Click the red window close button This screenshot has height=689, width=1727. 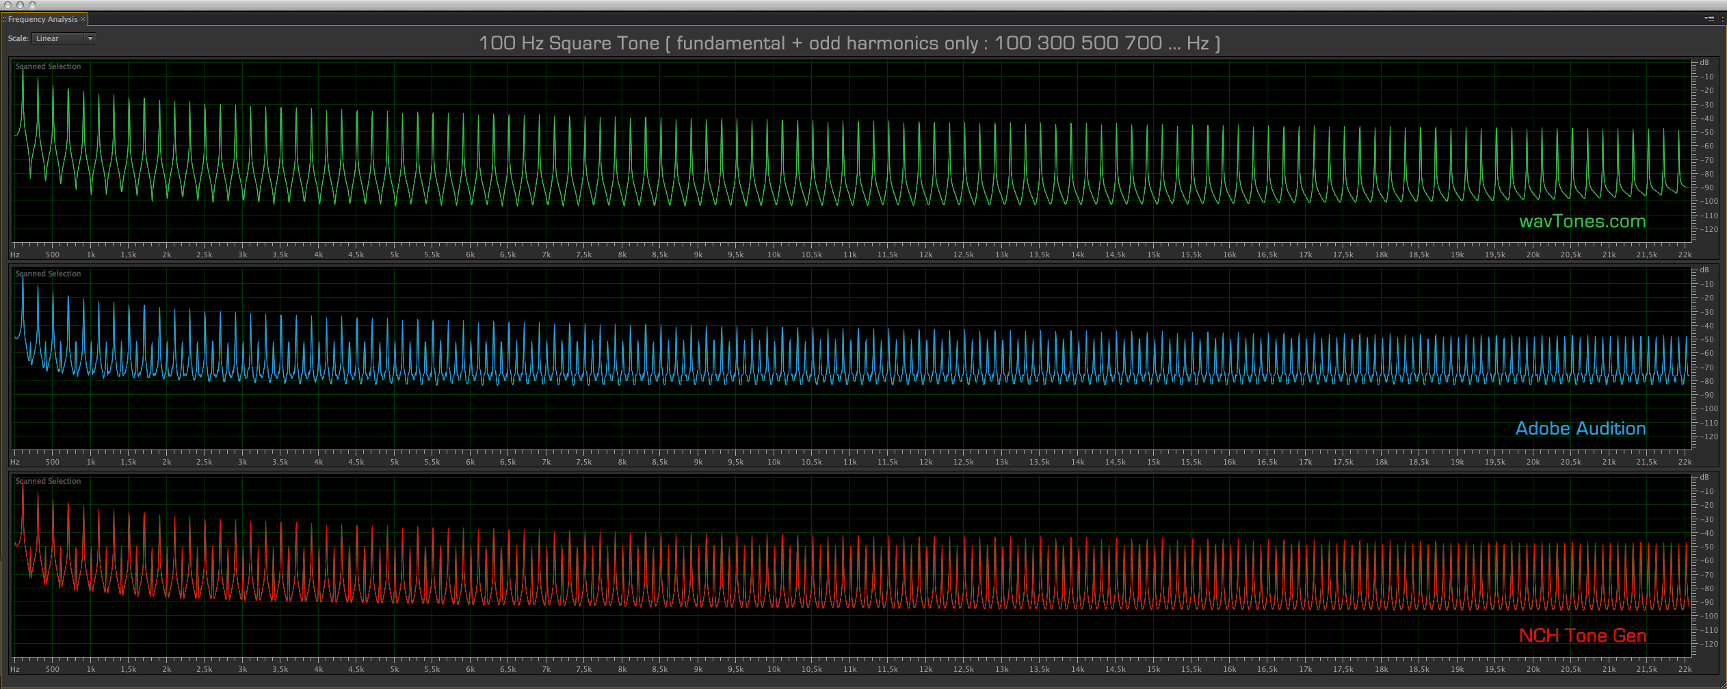click(x=8, y=5)
